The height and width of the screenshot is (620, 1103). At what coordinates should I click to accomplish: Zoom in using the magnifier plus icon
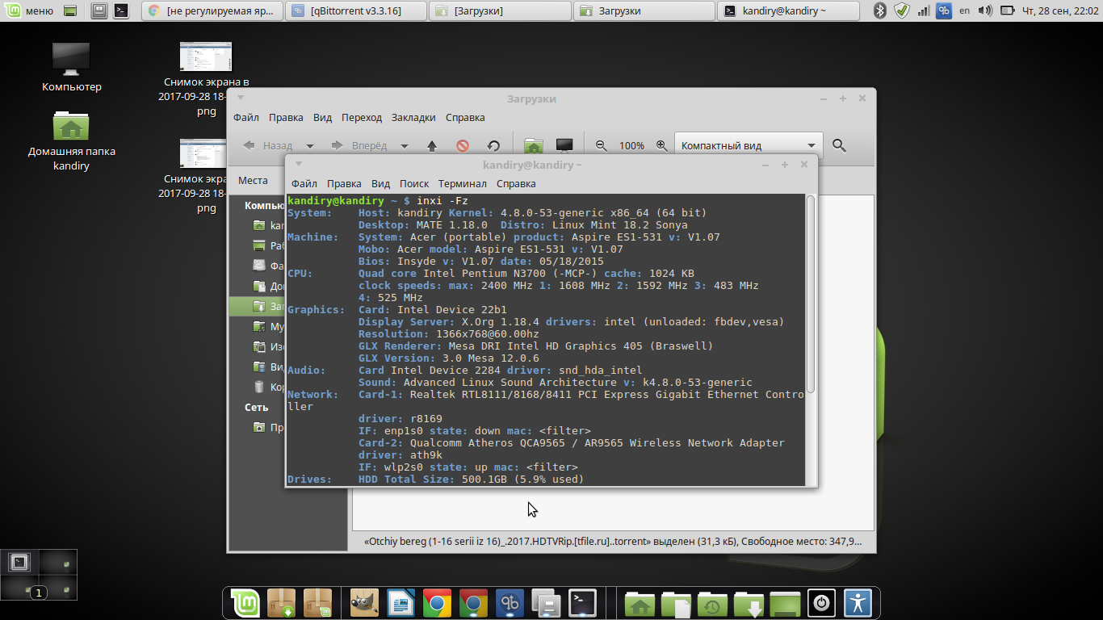pos(661,146)
